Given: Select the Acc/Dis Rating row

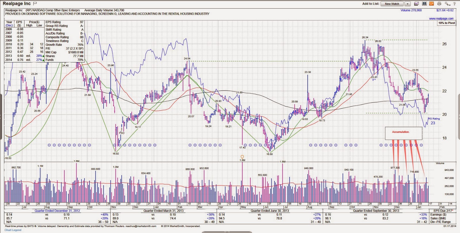Looking at the screenshot, I should tap(64, 33).
